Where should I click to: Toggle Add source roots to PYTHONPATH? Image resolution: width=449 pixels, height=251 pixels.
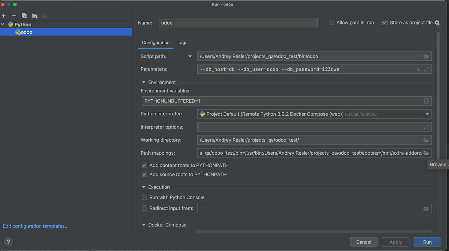(145, 174)
